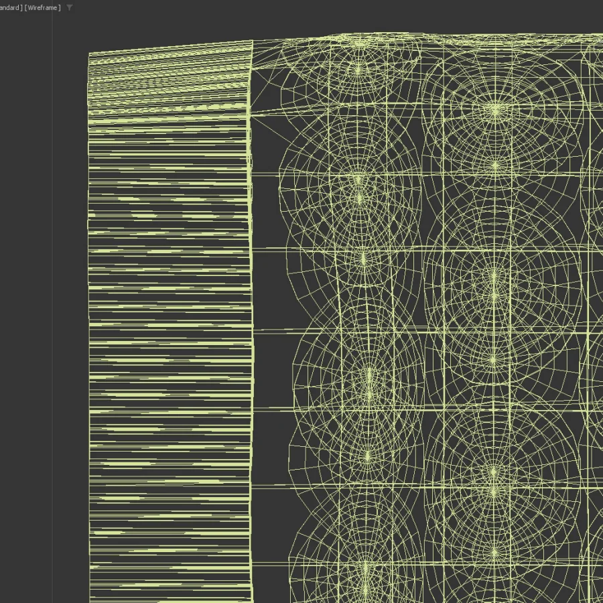Screen dimensions: 603x603
Task: Click empty dark viewport area left of mesh
Action: tap(40, 301)
